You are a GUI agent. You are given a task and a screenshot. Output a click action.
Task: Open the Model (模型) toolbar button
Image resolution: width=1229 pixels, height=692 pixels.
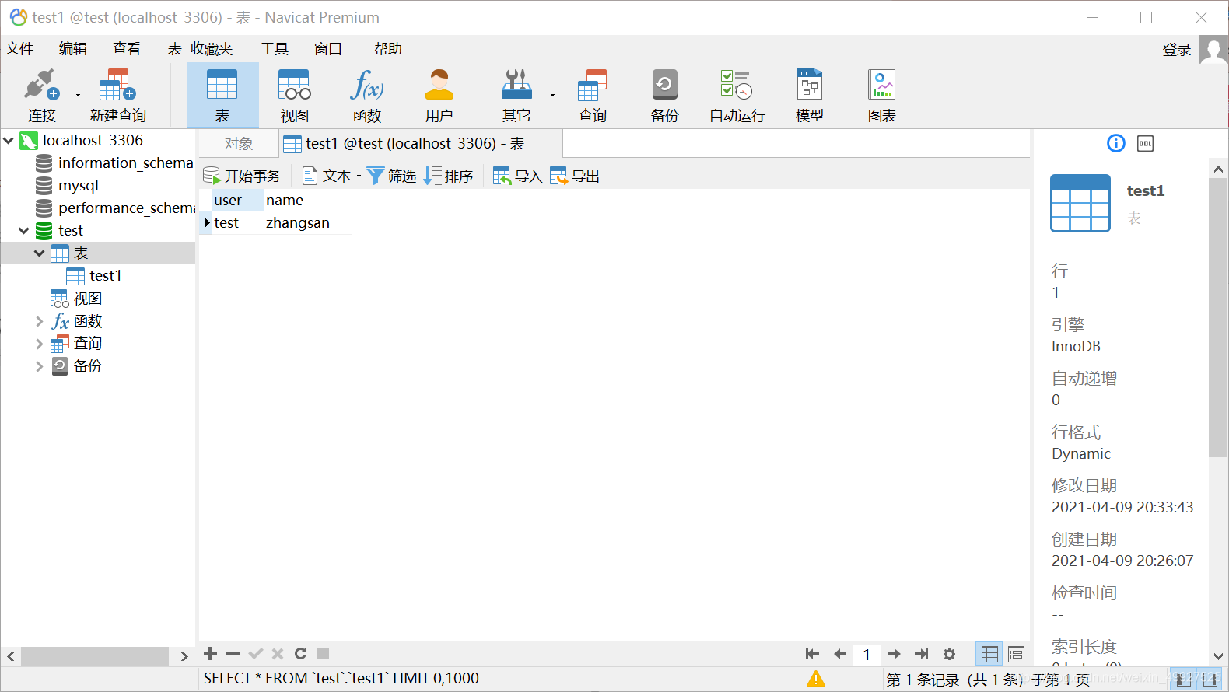[x=810, y=96]
